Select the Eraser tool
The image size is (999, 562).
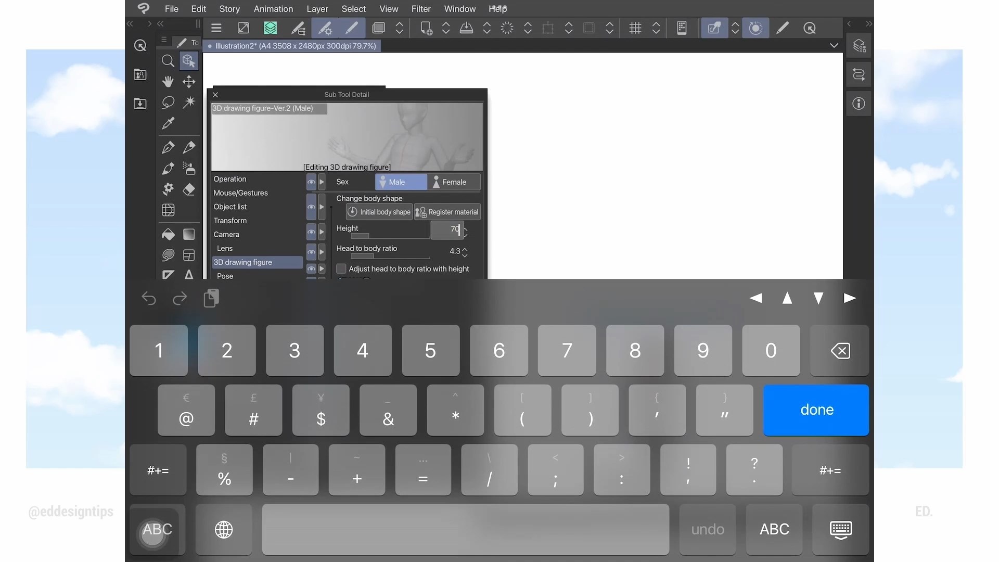[189, 189]
